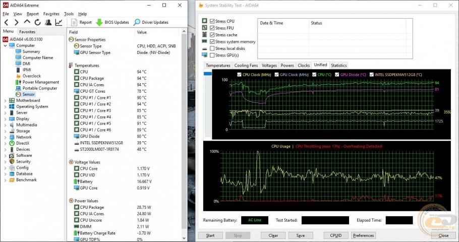Toggle GPU Clock (MHz) graph checkbox
The width and height of the screenshot is (459, 242).
[x=276, y=75]
